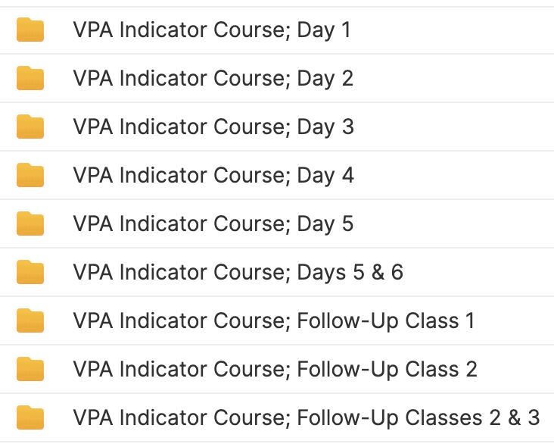Open VPA Indicator Course; Days 5 & 6
Screen dimensions: 554x447
pos(238,272)
